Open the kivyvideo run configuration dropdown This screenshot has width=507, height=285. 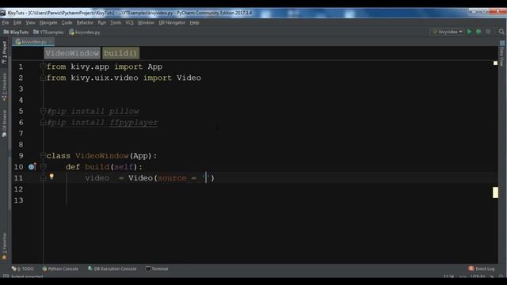click(x=447, y=32)
